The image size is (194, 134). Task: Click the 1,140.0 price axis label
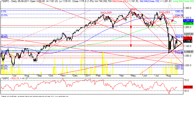(x=188, y=46)
